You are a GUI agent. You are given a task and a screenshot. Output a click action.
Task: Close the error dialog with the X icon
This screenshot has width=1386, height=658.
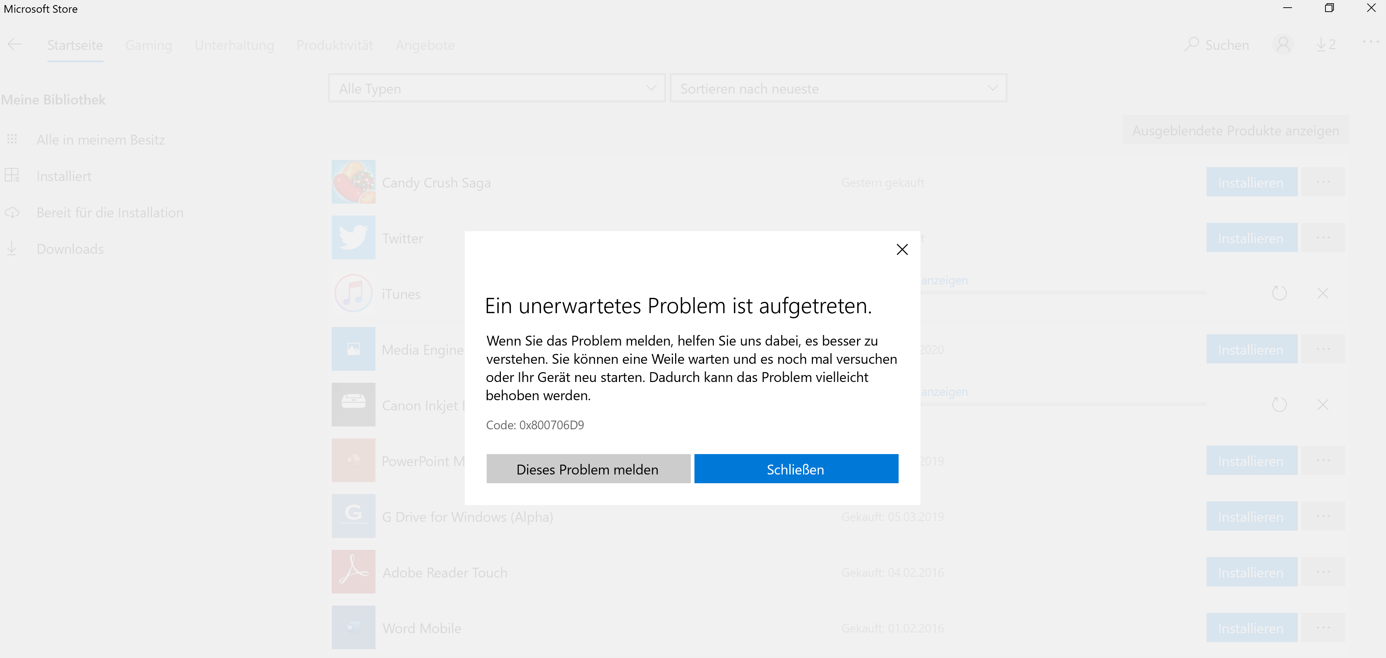point(902,249)
